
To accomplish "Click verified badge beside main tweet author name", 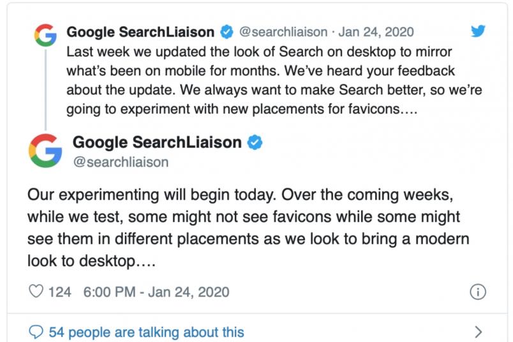I will pos(255,143).
